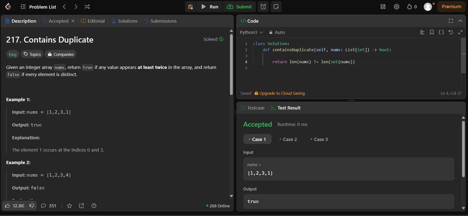Expand the editor to full screen
Viewport: 468px width, 216px height.
(x=460, y=32)
